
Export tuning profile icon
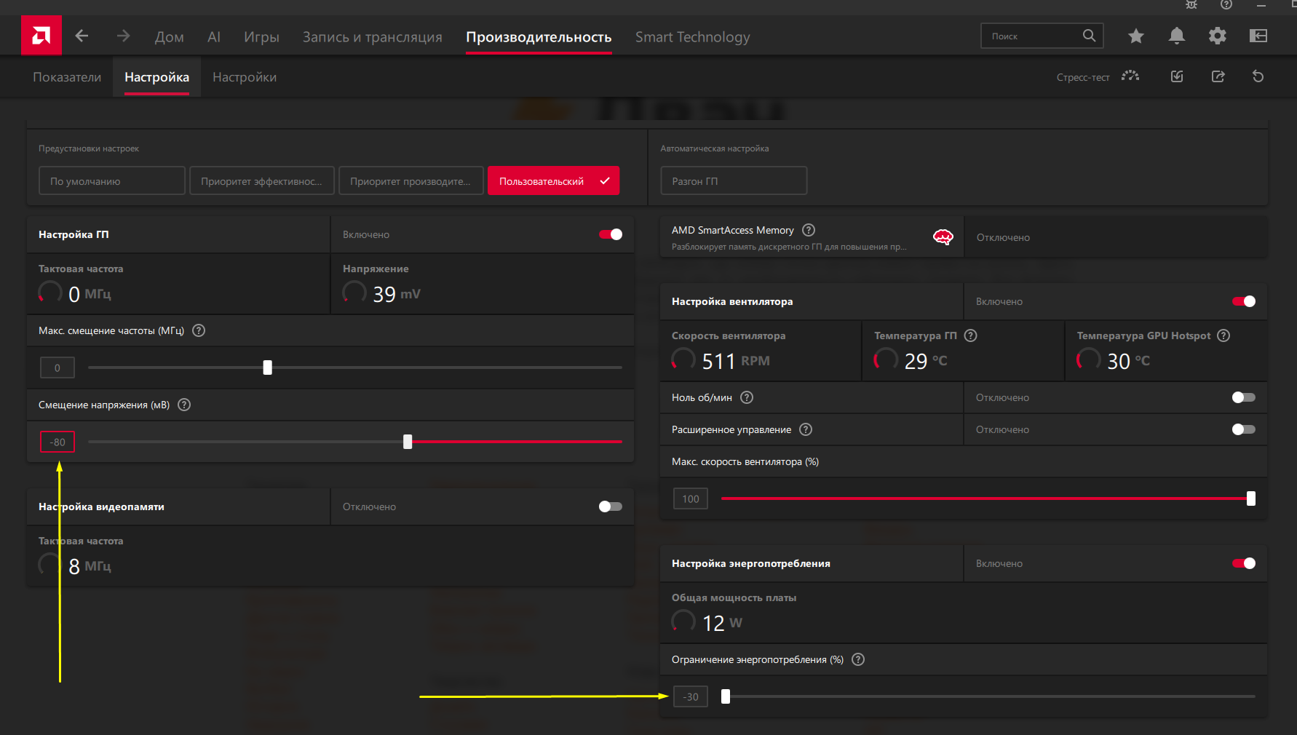coord(1218,76)
